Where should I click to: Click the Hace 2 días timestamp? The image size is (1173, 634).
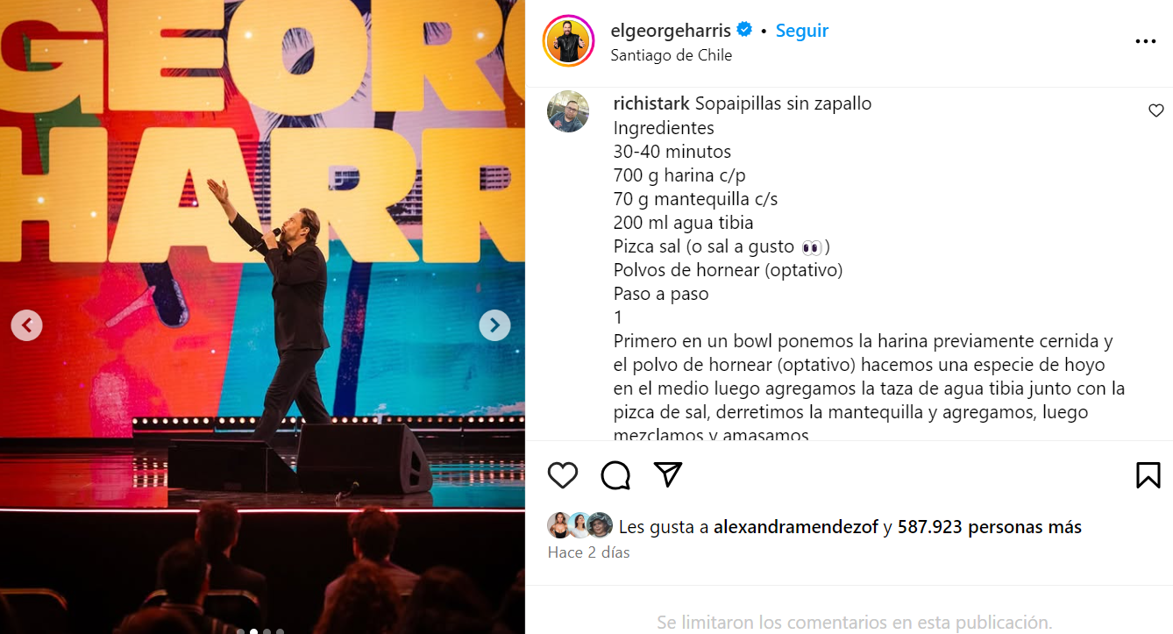[589, 552]
